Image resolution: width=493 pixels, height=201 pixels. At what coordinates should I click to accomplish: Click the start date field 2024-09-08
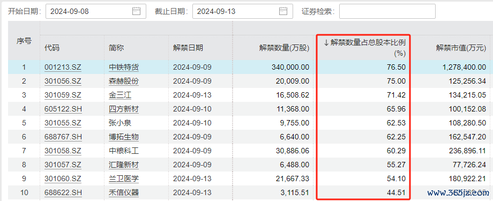(96, 11)
